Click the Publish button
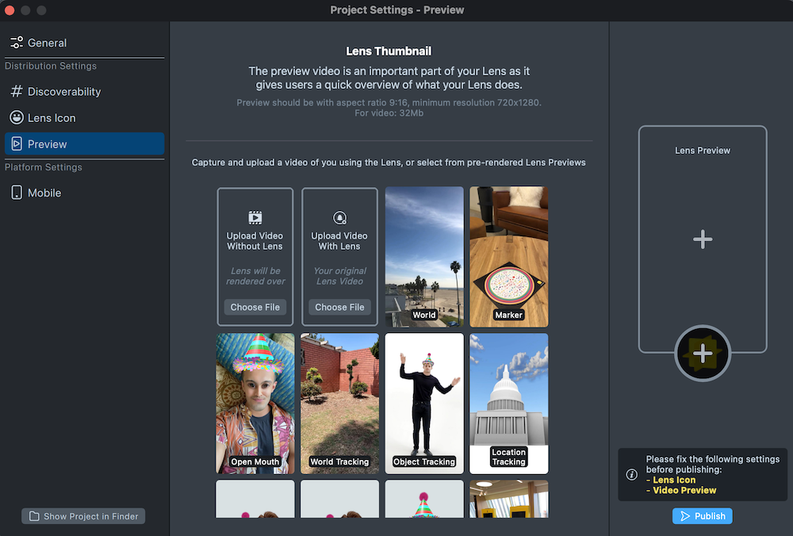The height and width of the screenshot is (536, 793). (703, 516)
